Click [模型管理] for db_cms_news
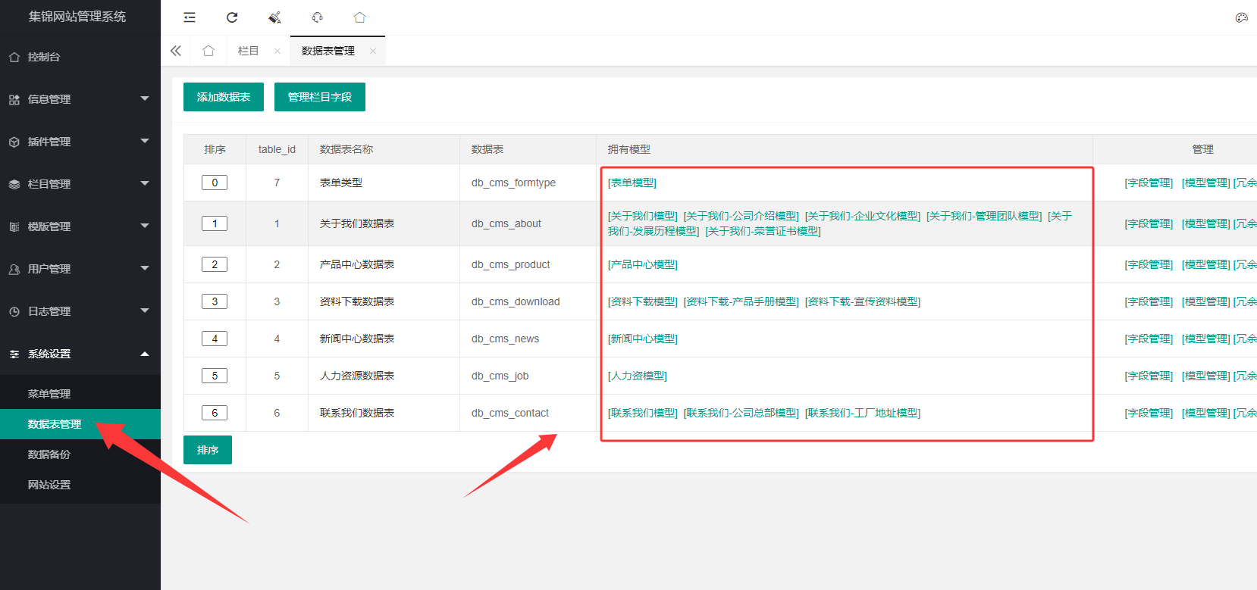 click(1205, 339)
